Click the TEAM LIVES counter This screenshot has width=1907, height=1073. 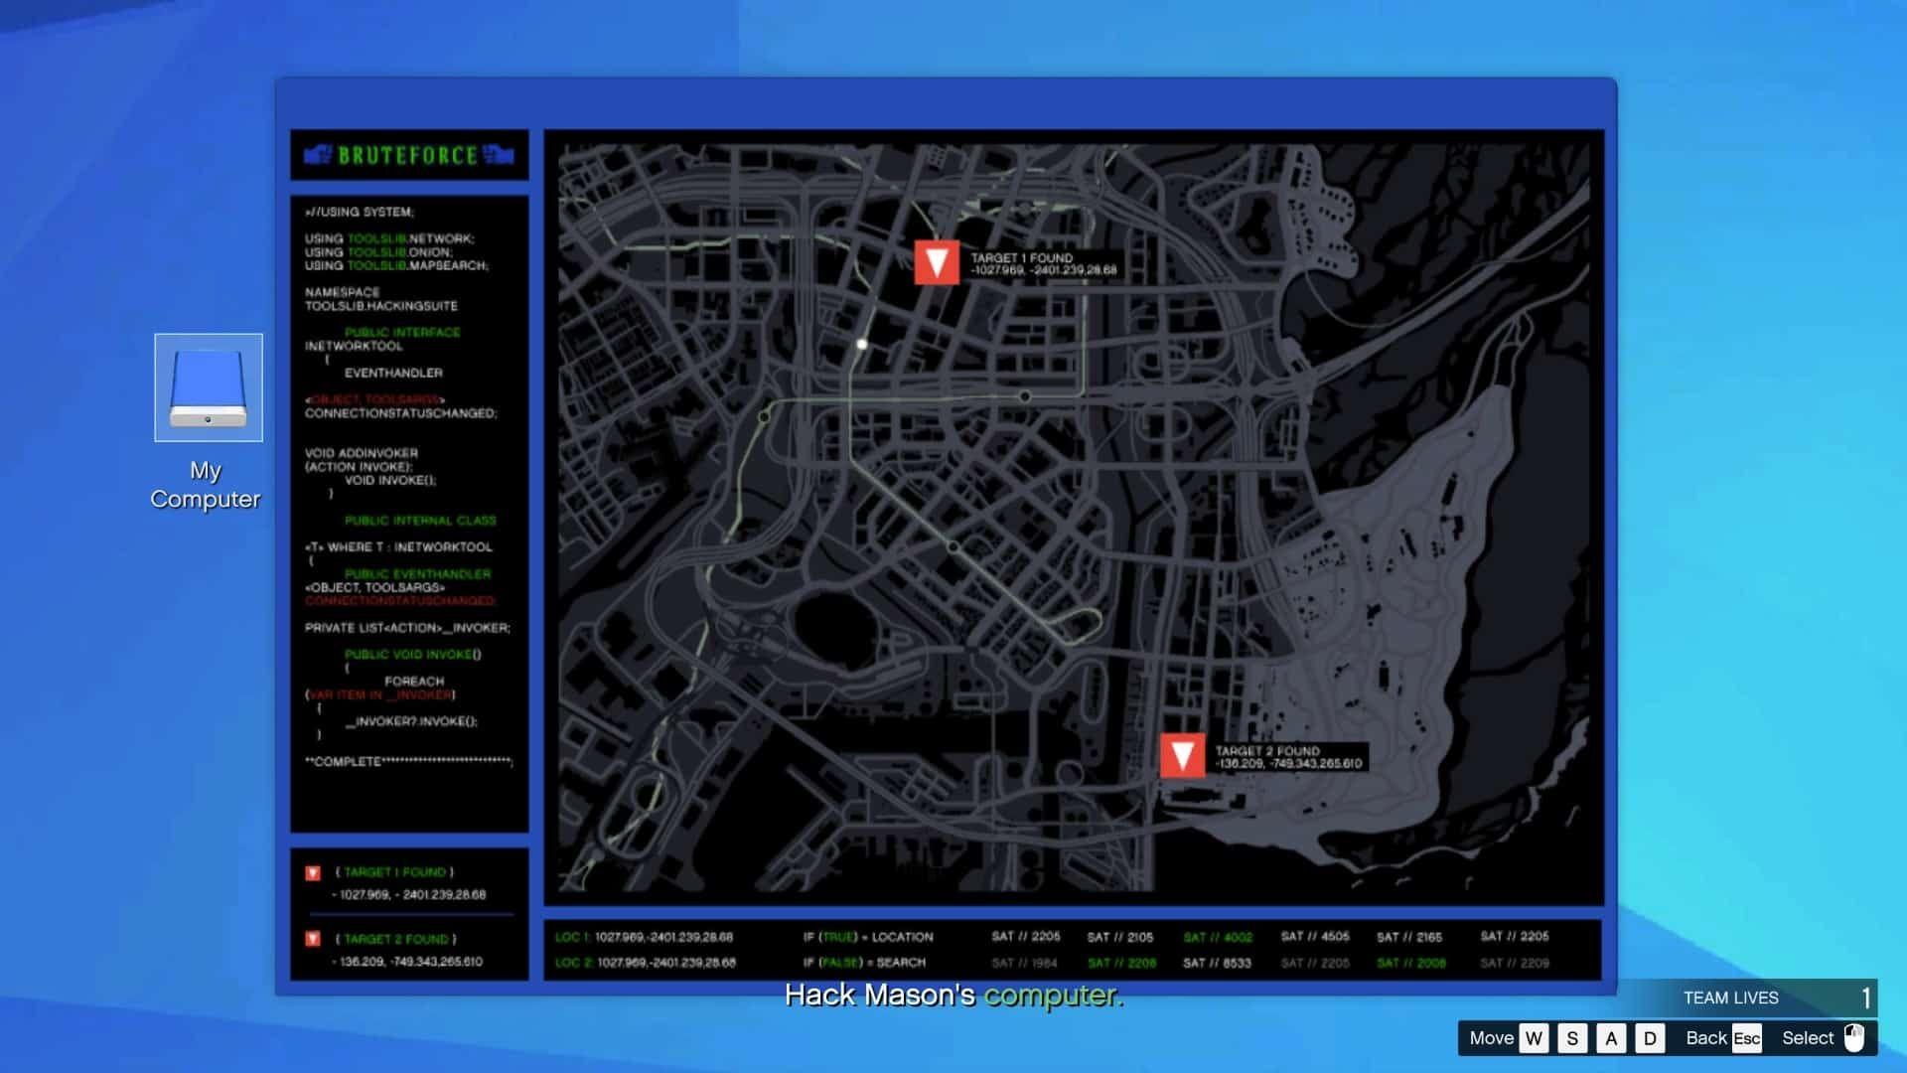(x=1773, y=997)
